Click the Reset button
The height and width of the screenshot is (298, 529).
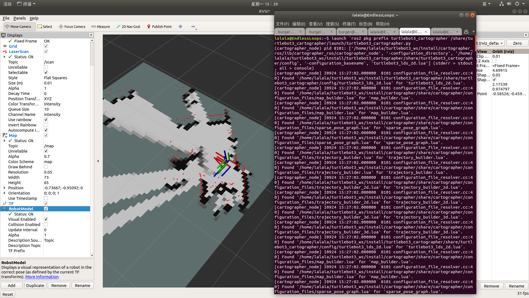(x=8, y=294)
